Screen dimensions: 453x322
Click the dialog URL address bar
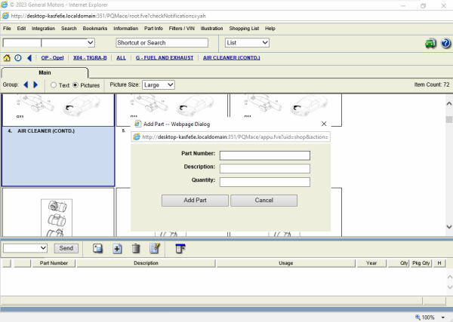230,136
